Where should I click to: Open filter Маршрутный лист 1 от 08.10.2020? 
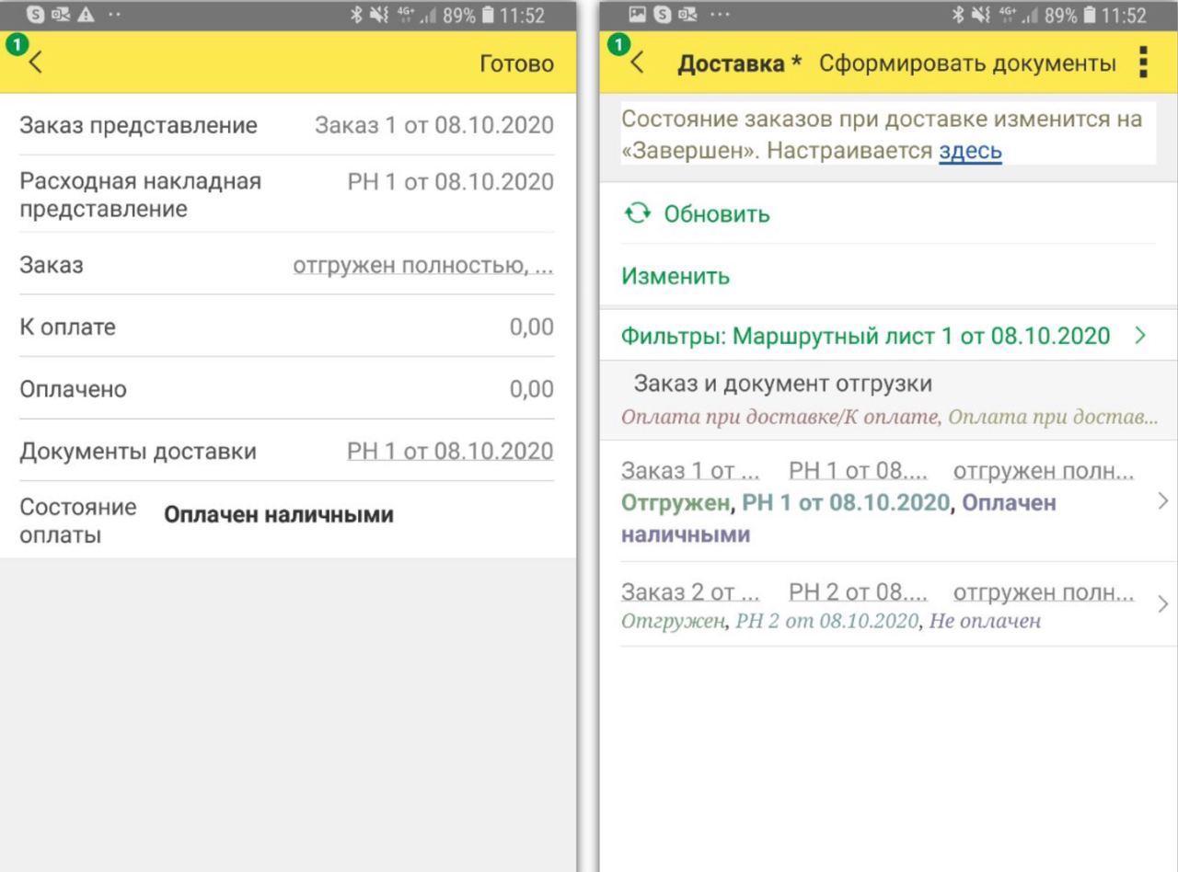865,336
